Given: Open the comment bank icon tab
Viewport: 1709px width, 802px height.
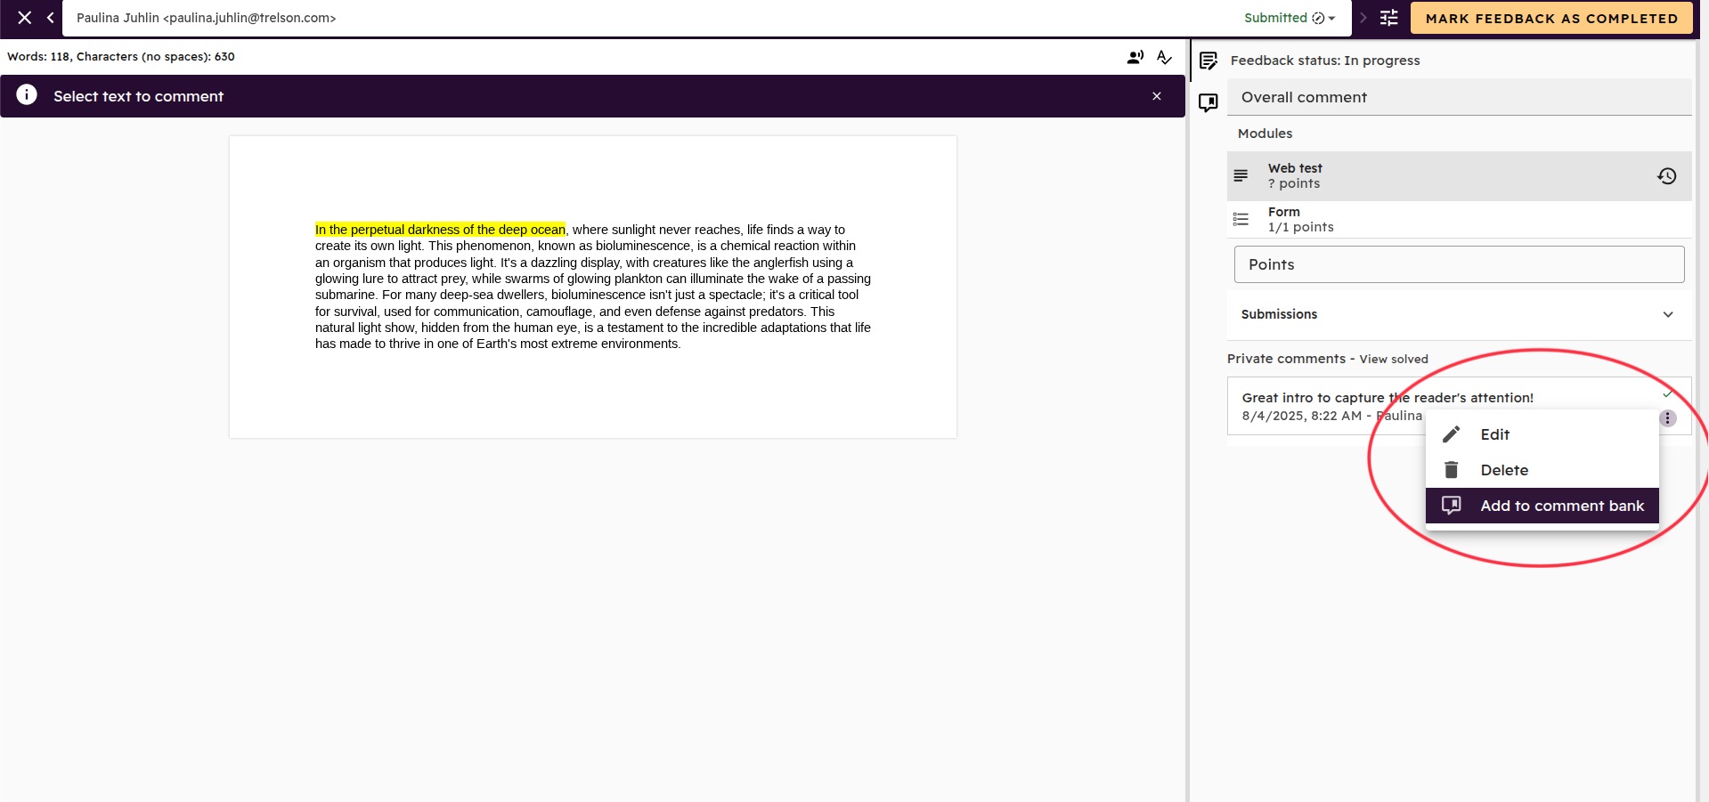Looking at the screenshot, I should pyautogui.click(x=1208, y=102).
